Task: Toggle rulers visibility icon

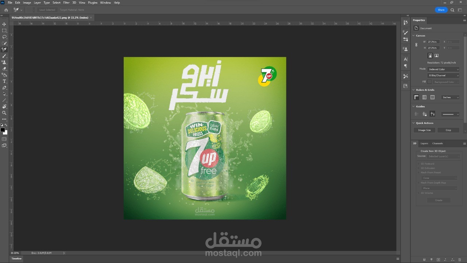Action: point(416,97)
